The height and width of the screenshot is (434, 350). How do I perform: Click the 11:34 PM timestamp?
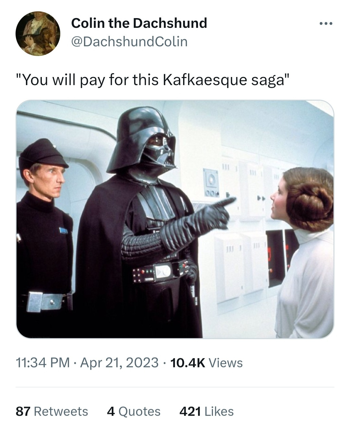tap(43, 362)
